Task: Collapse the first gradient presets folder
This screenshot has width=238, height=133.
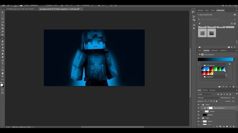Action: [x=203, y=65]
